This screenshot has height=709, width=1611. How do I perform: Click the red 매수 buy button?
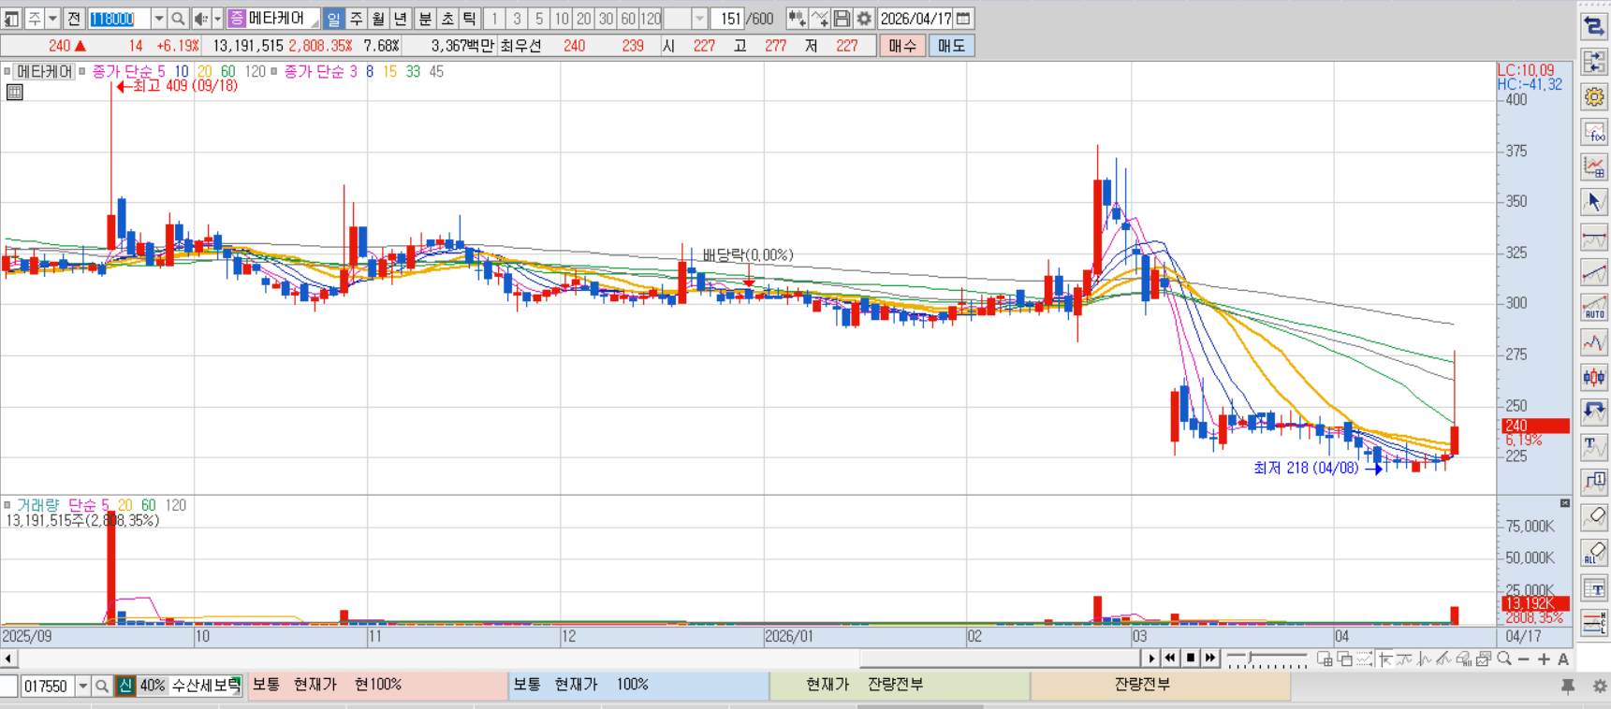click(902, 46)
